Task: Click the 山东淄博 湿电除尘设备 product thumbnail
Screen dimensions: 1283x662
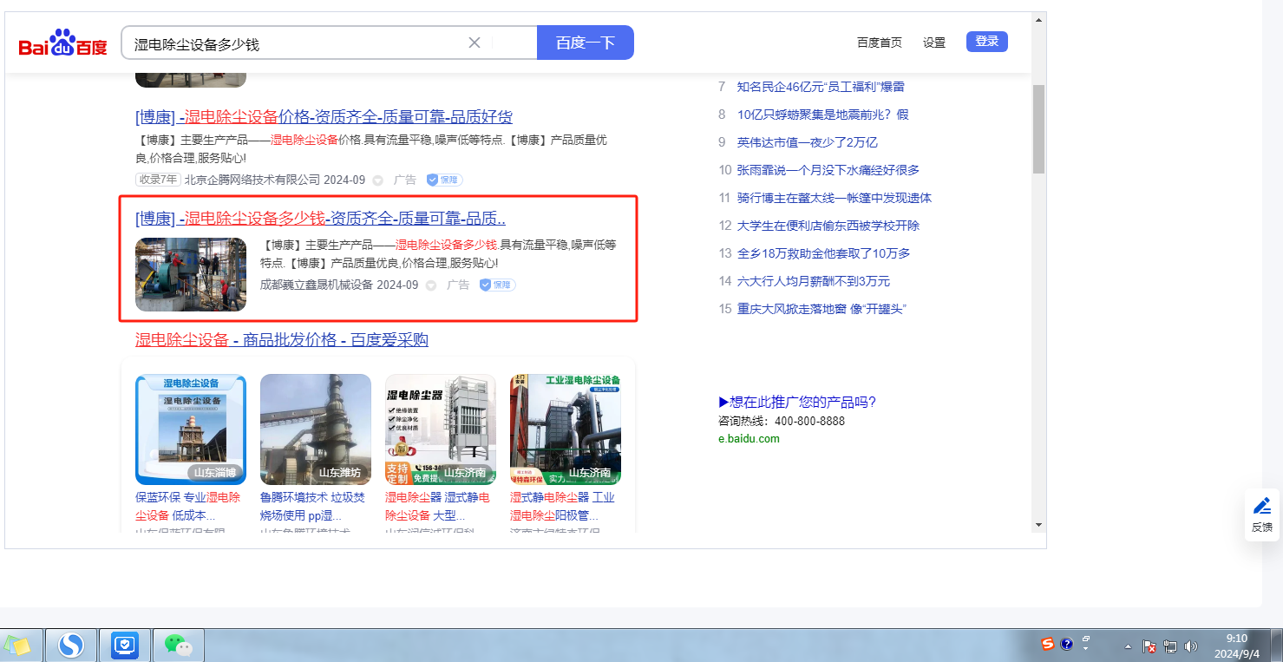Action: [191, 429]
